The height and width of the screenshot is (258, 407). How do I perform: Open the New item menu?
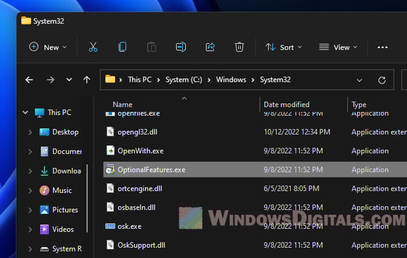(x=48, y=47)
